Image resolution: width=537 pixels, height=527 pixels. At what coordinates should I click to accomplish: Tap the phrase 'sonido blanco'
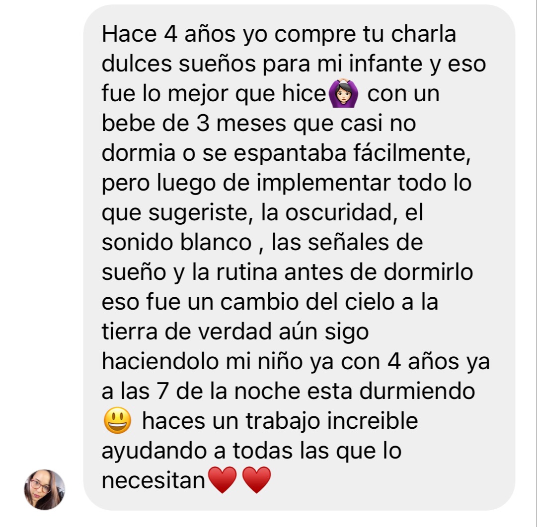pos(177,242)
